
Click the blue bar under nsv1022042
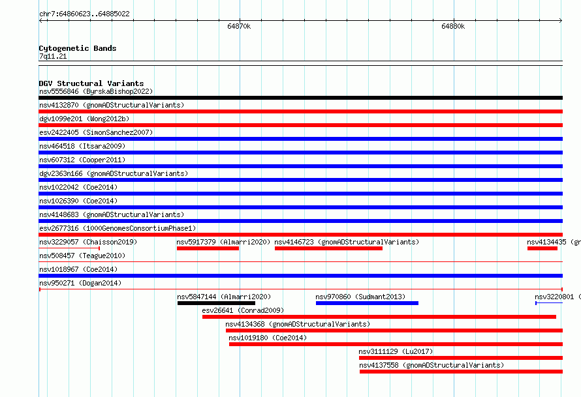pos(300,194)
